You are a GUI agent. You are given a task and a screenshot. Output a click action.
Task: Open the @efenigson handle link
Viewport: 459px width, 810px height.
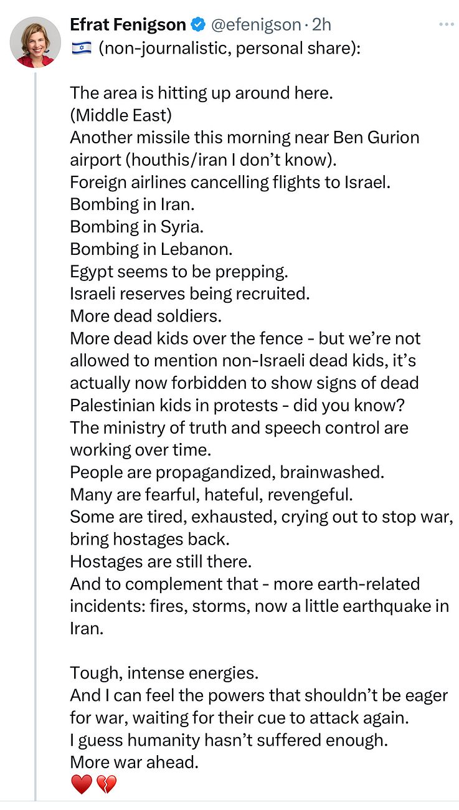tap(257, 25)
